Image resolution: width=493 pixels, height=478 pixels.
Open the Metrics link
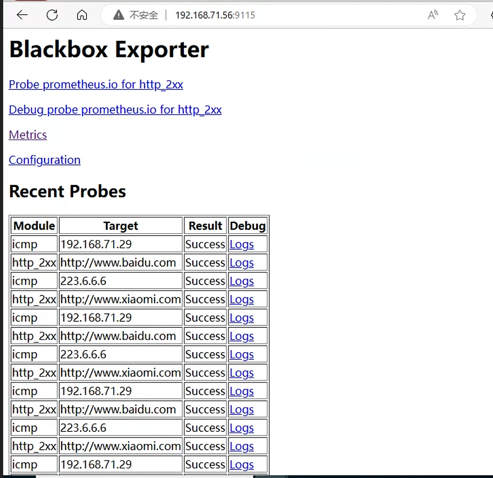(x=28, y=135)
